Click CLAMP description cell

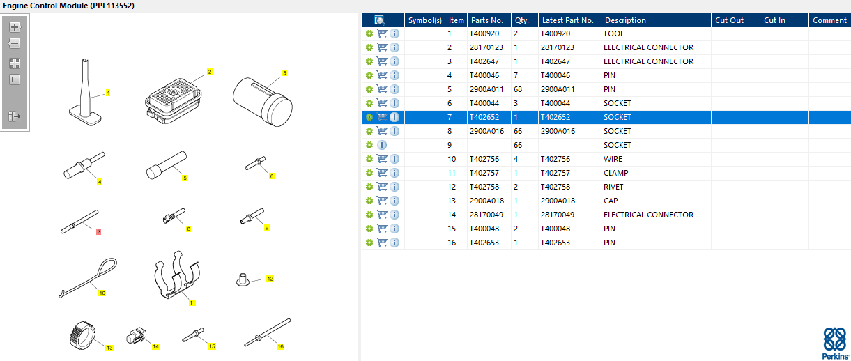[x=616, y=173]
